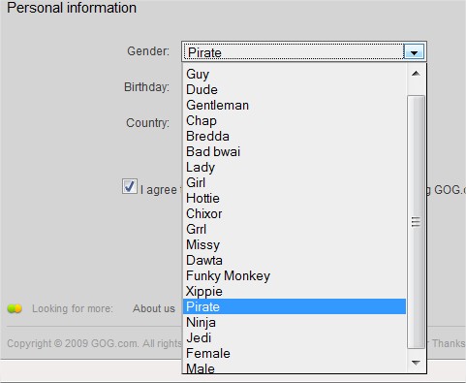Screen dimensions: 466x383
Task: Click the list scrollbar down arrow
Action: coord(416,363)
